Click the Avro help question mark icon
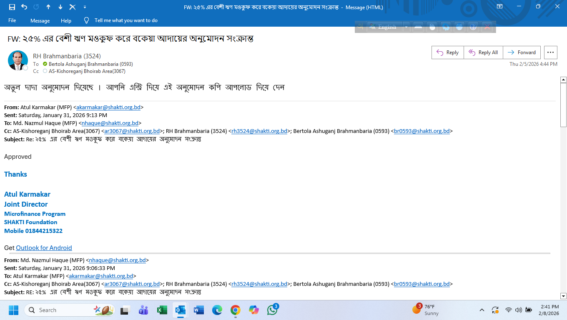Viewport: 567px width, 320px height. (x=473, y=27)
